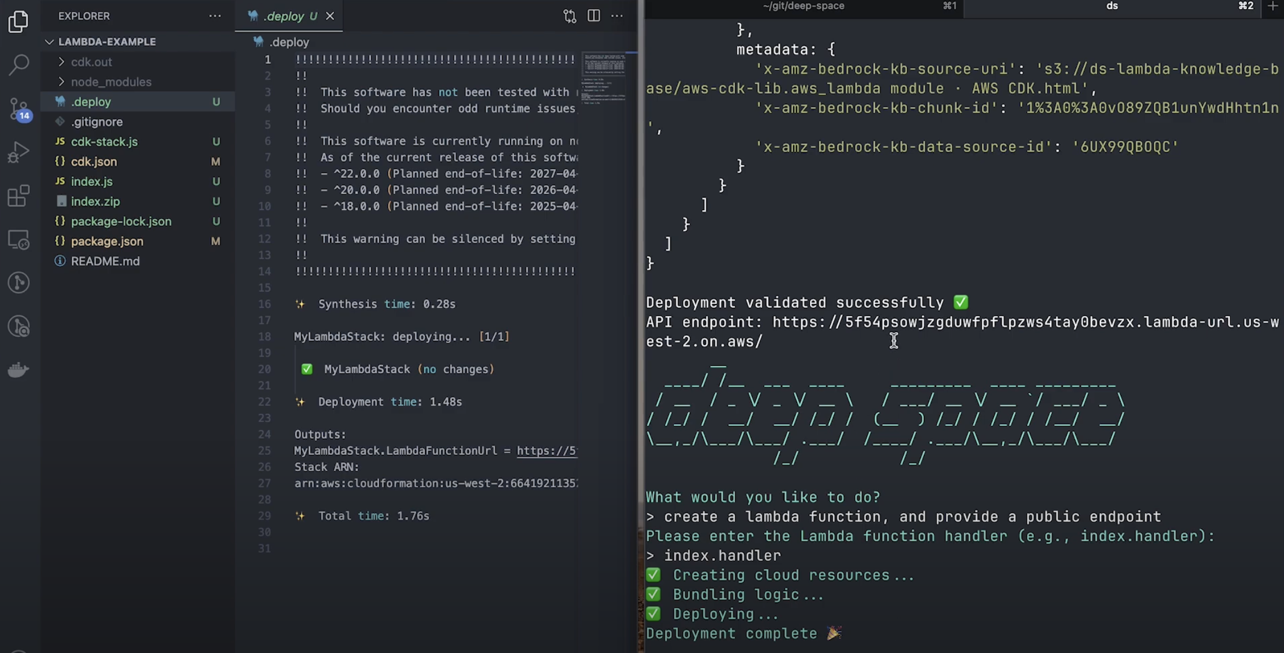1284x653 pixels.
Task: Click the open changes icon in editor toolbar
Action: click(x=570, y=16)
